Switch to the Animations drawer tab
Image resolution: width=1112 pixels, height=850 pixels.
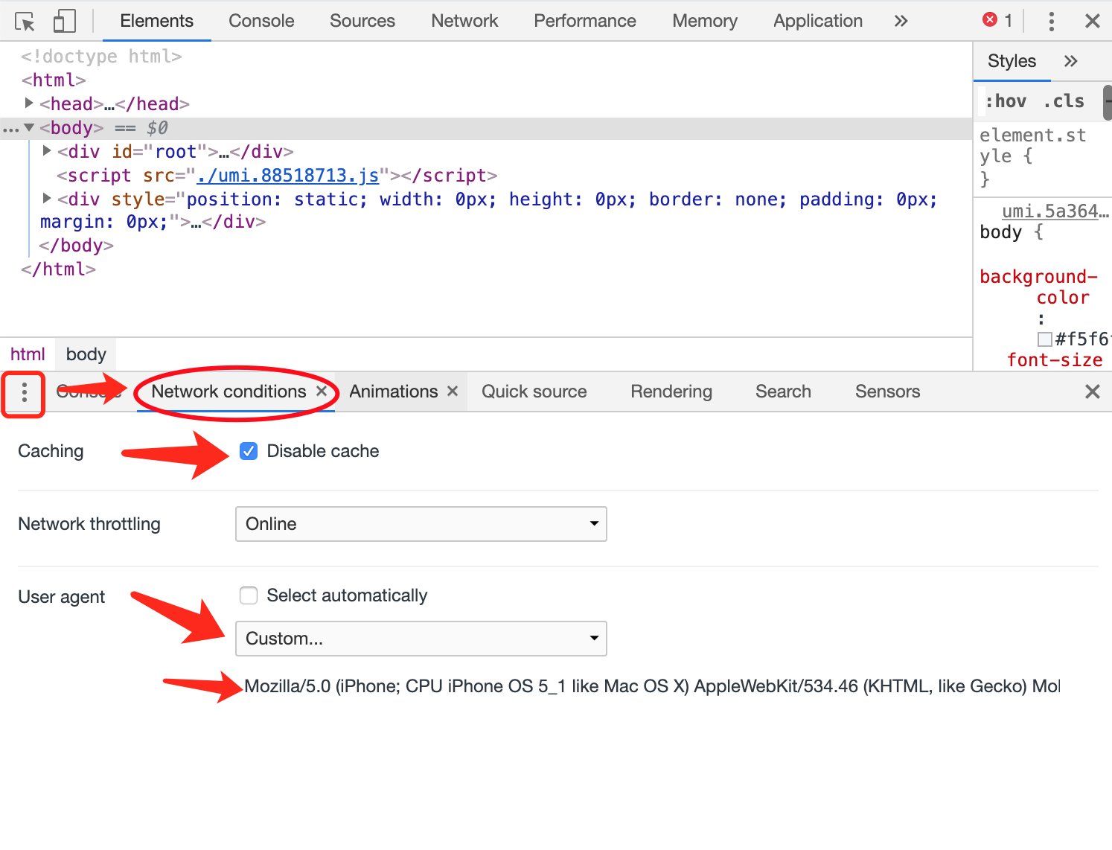[x=394, y=392]
